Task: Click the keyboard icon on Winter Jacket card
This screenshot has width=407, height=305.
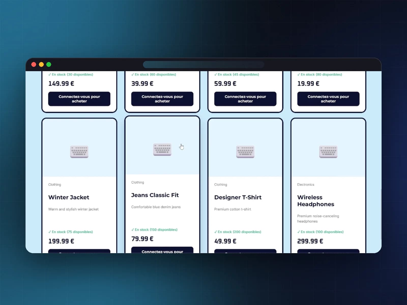Action: pos(79,152)
